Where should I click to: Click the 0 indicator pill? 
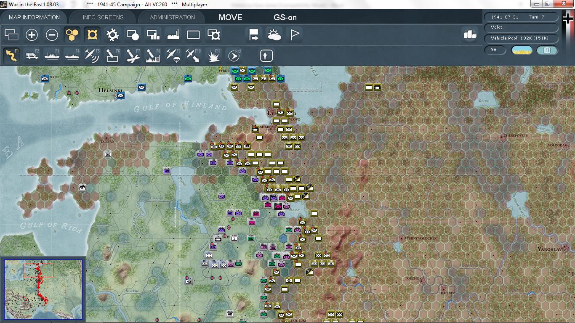(547, 50)
